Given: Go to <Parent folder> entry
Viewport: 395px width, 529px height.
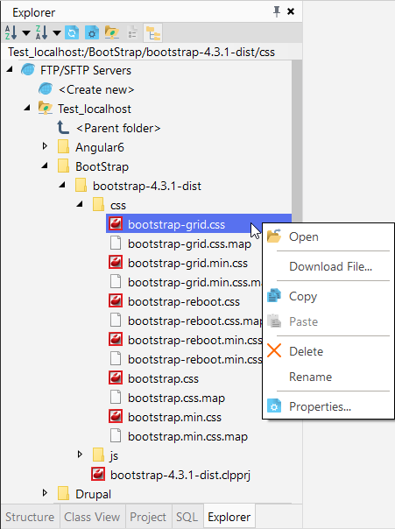Looking at the screenshot, I should coord(118,128).
